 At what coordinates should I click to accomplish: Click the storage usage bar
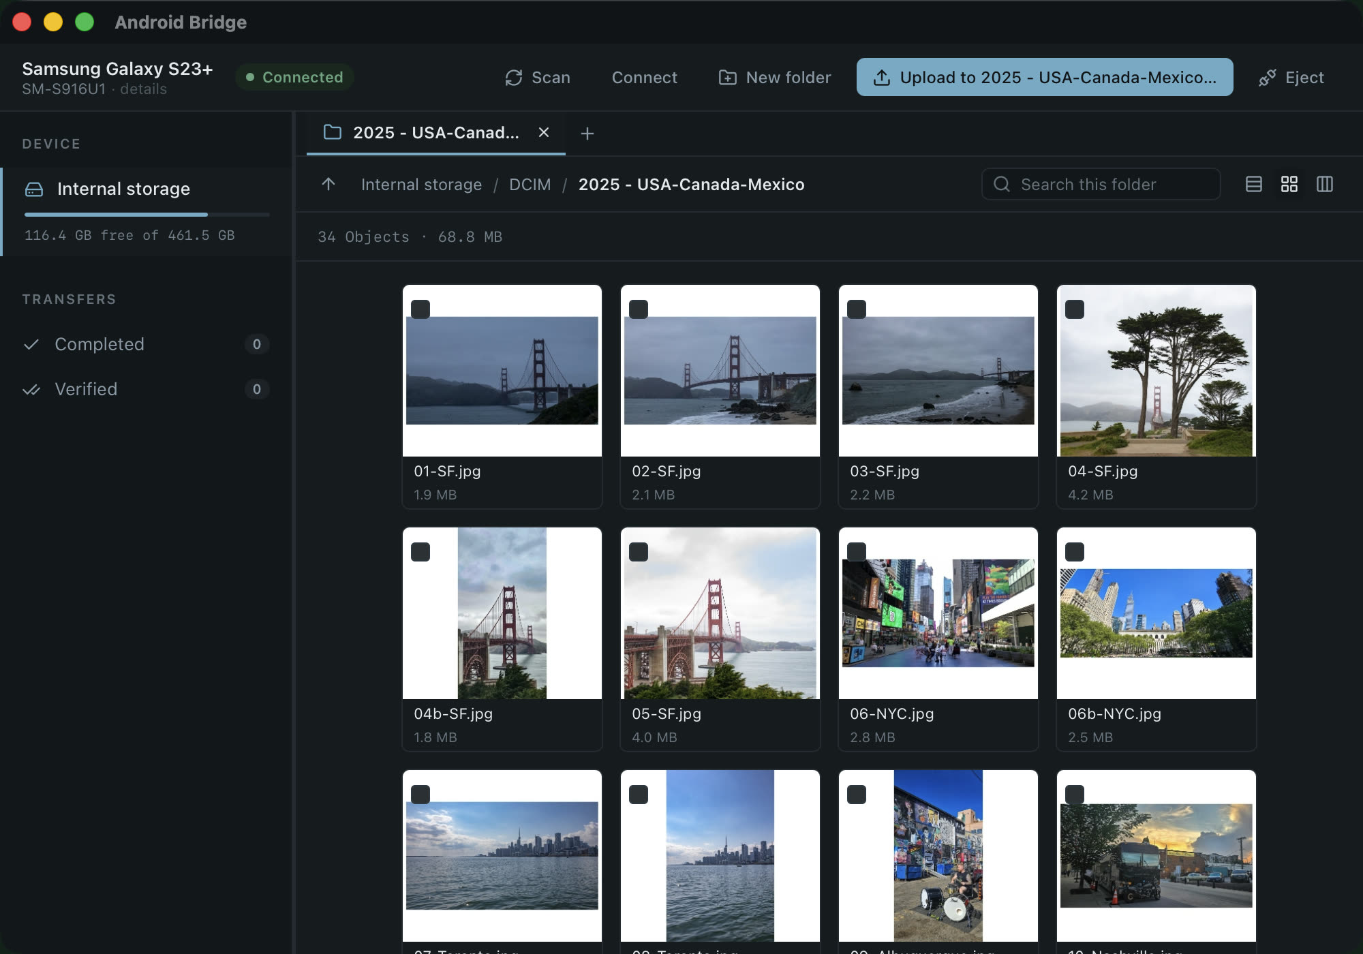point(147,215)
